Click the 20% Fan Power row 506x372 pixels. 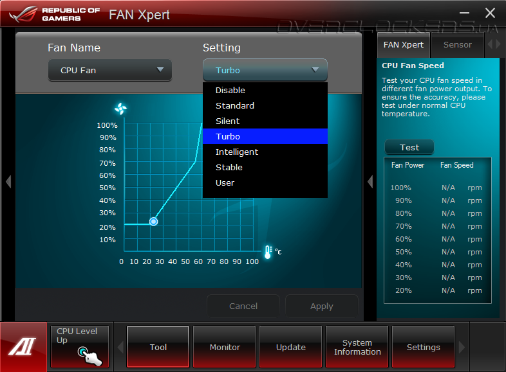(437, 290)
